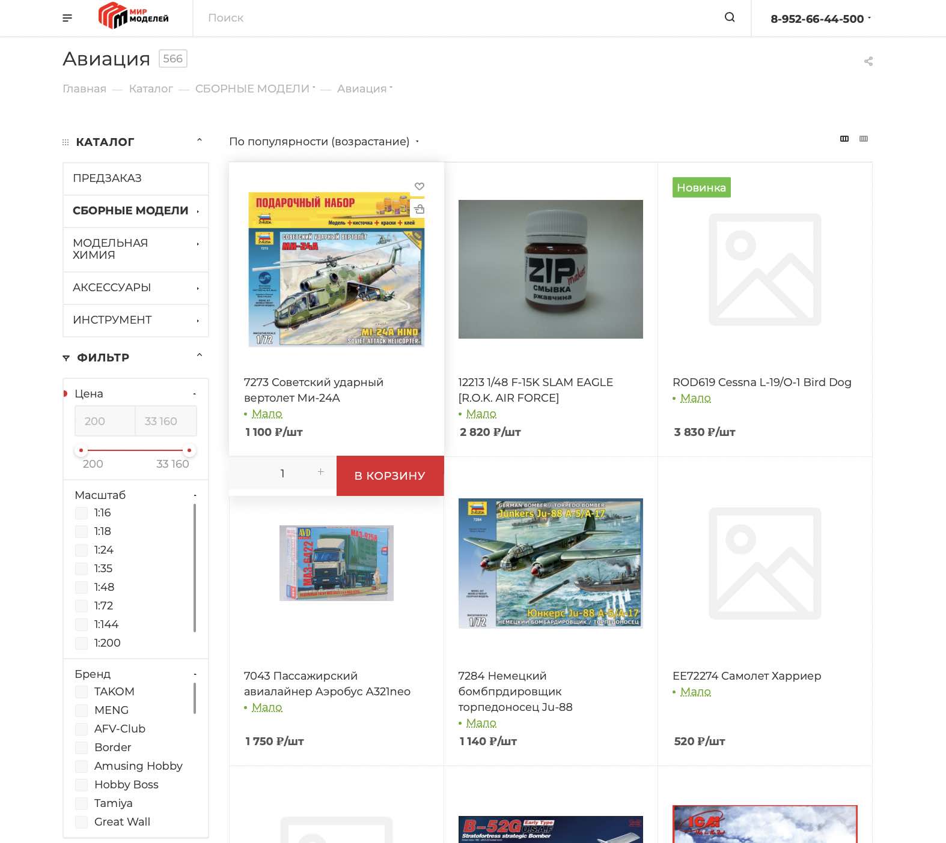Switch to three-column grid view
Screen dimensions: 946x843
coord(844,139)
